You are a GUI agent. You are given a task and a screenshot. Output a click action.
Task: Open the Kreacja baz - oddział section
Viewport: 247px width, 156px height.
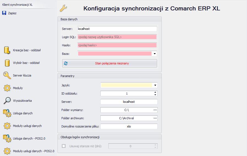(x=27, y=50)
